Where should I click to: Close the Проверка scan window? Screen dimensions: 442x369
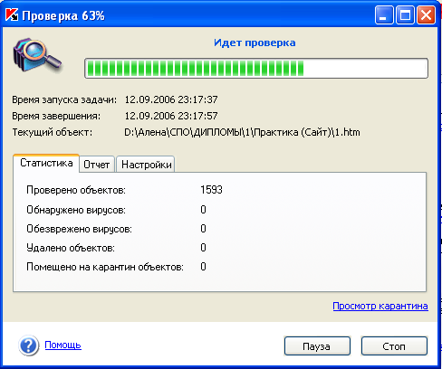pos(426,14)
